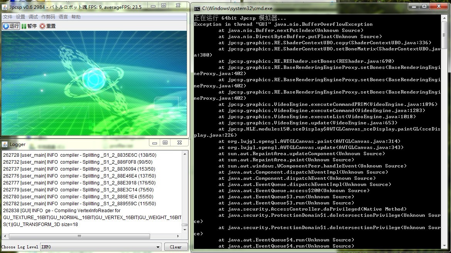
Task: Open the 调试 (Debug) menu
Action: pos(33,17)
